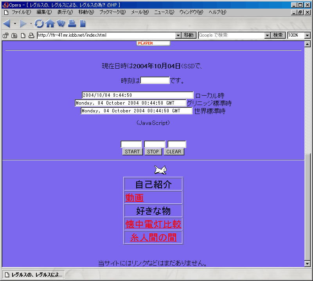Click the stopwatch field above CLEAR

click(x=177, y=144)
